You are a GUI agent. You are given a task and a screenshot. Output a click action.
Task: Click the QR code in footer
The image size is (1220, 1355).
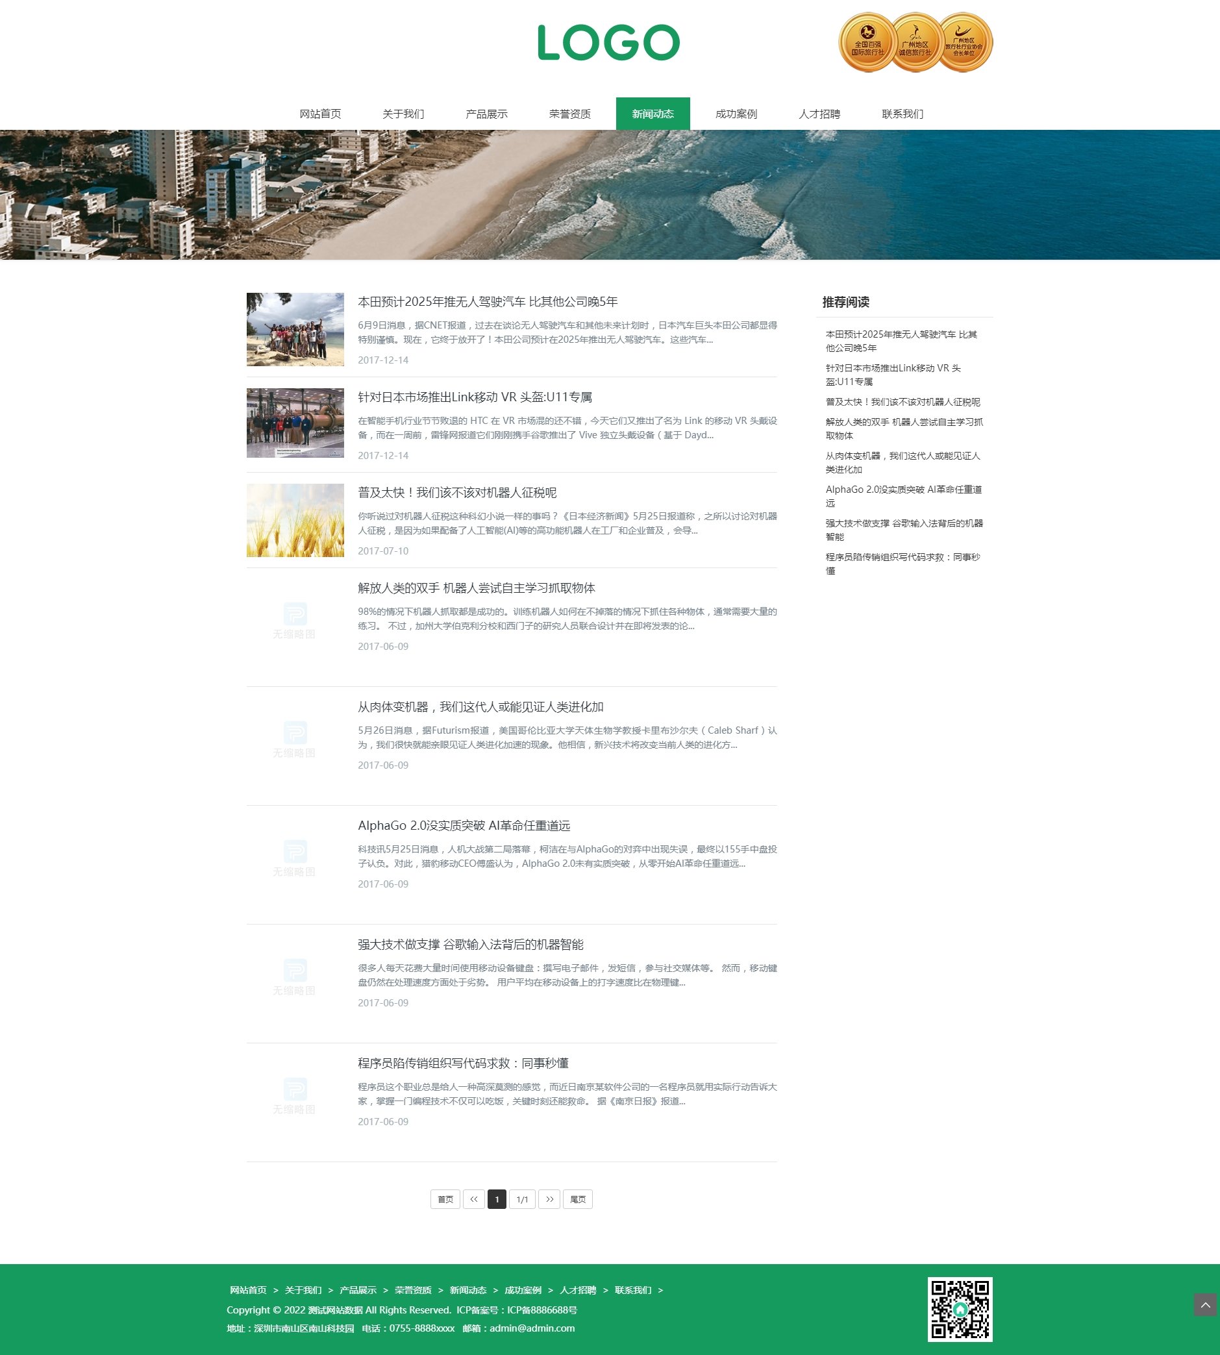click(959, 1309)
